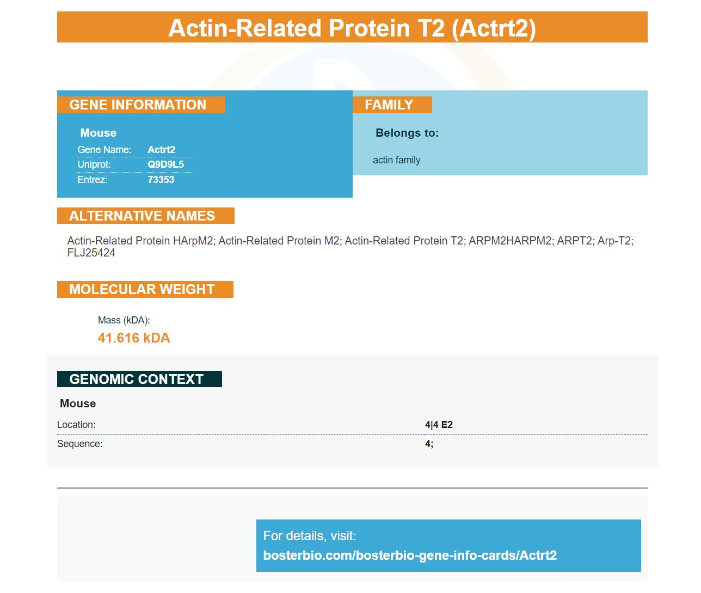The height and width of the screenshot is (593, 701).
Task: Click the Entrez number 73353
Action: click(x=161, y=180)
